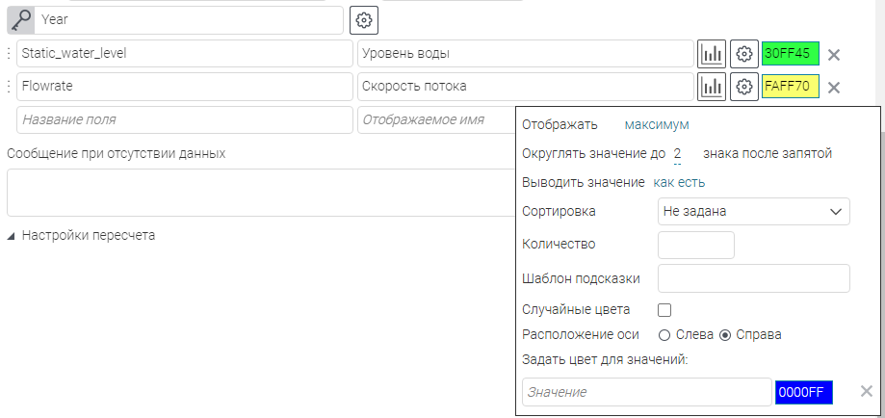The height and width of the screenshot is (418, 885).
Task: Click green 30FF45 color swatch
Action: point(789,54)
